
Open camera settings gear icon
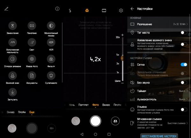coord(121,11)
